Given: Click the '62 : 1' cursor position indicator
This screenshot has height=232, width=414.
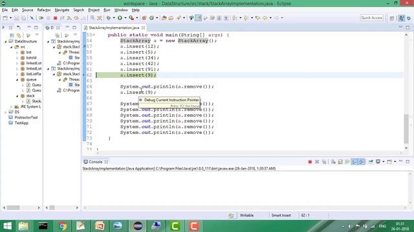Looking at the screenshot, I should (305, 215).
